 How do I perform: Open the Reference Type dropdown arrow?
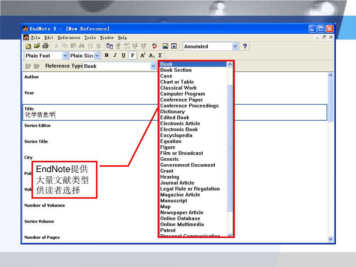[153, 66]
